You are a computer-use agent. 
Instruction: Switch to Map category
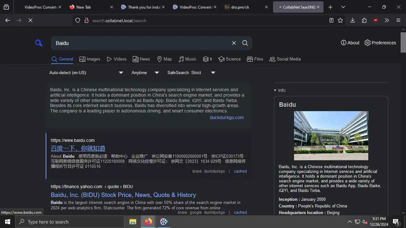point(164,59)
